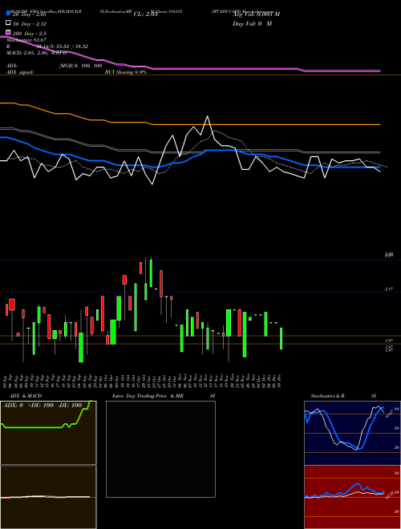Viewport: 401px width, 529px height.
Task: Click the 1.97 price axis label
Action: click(389, 341)
